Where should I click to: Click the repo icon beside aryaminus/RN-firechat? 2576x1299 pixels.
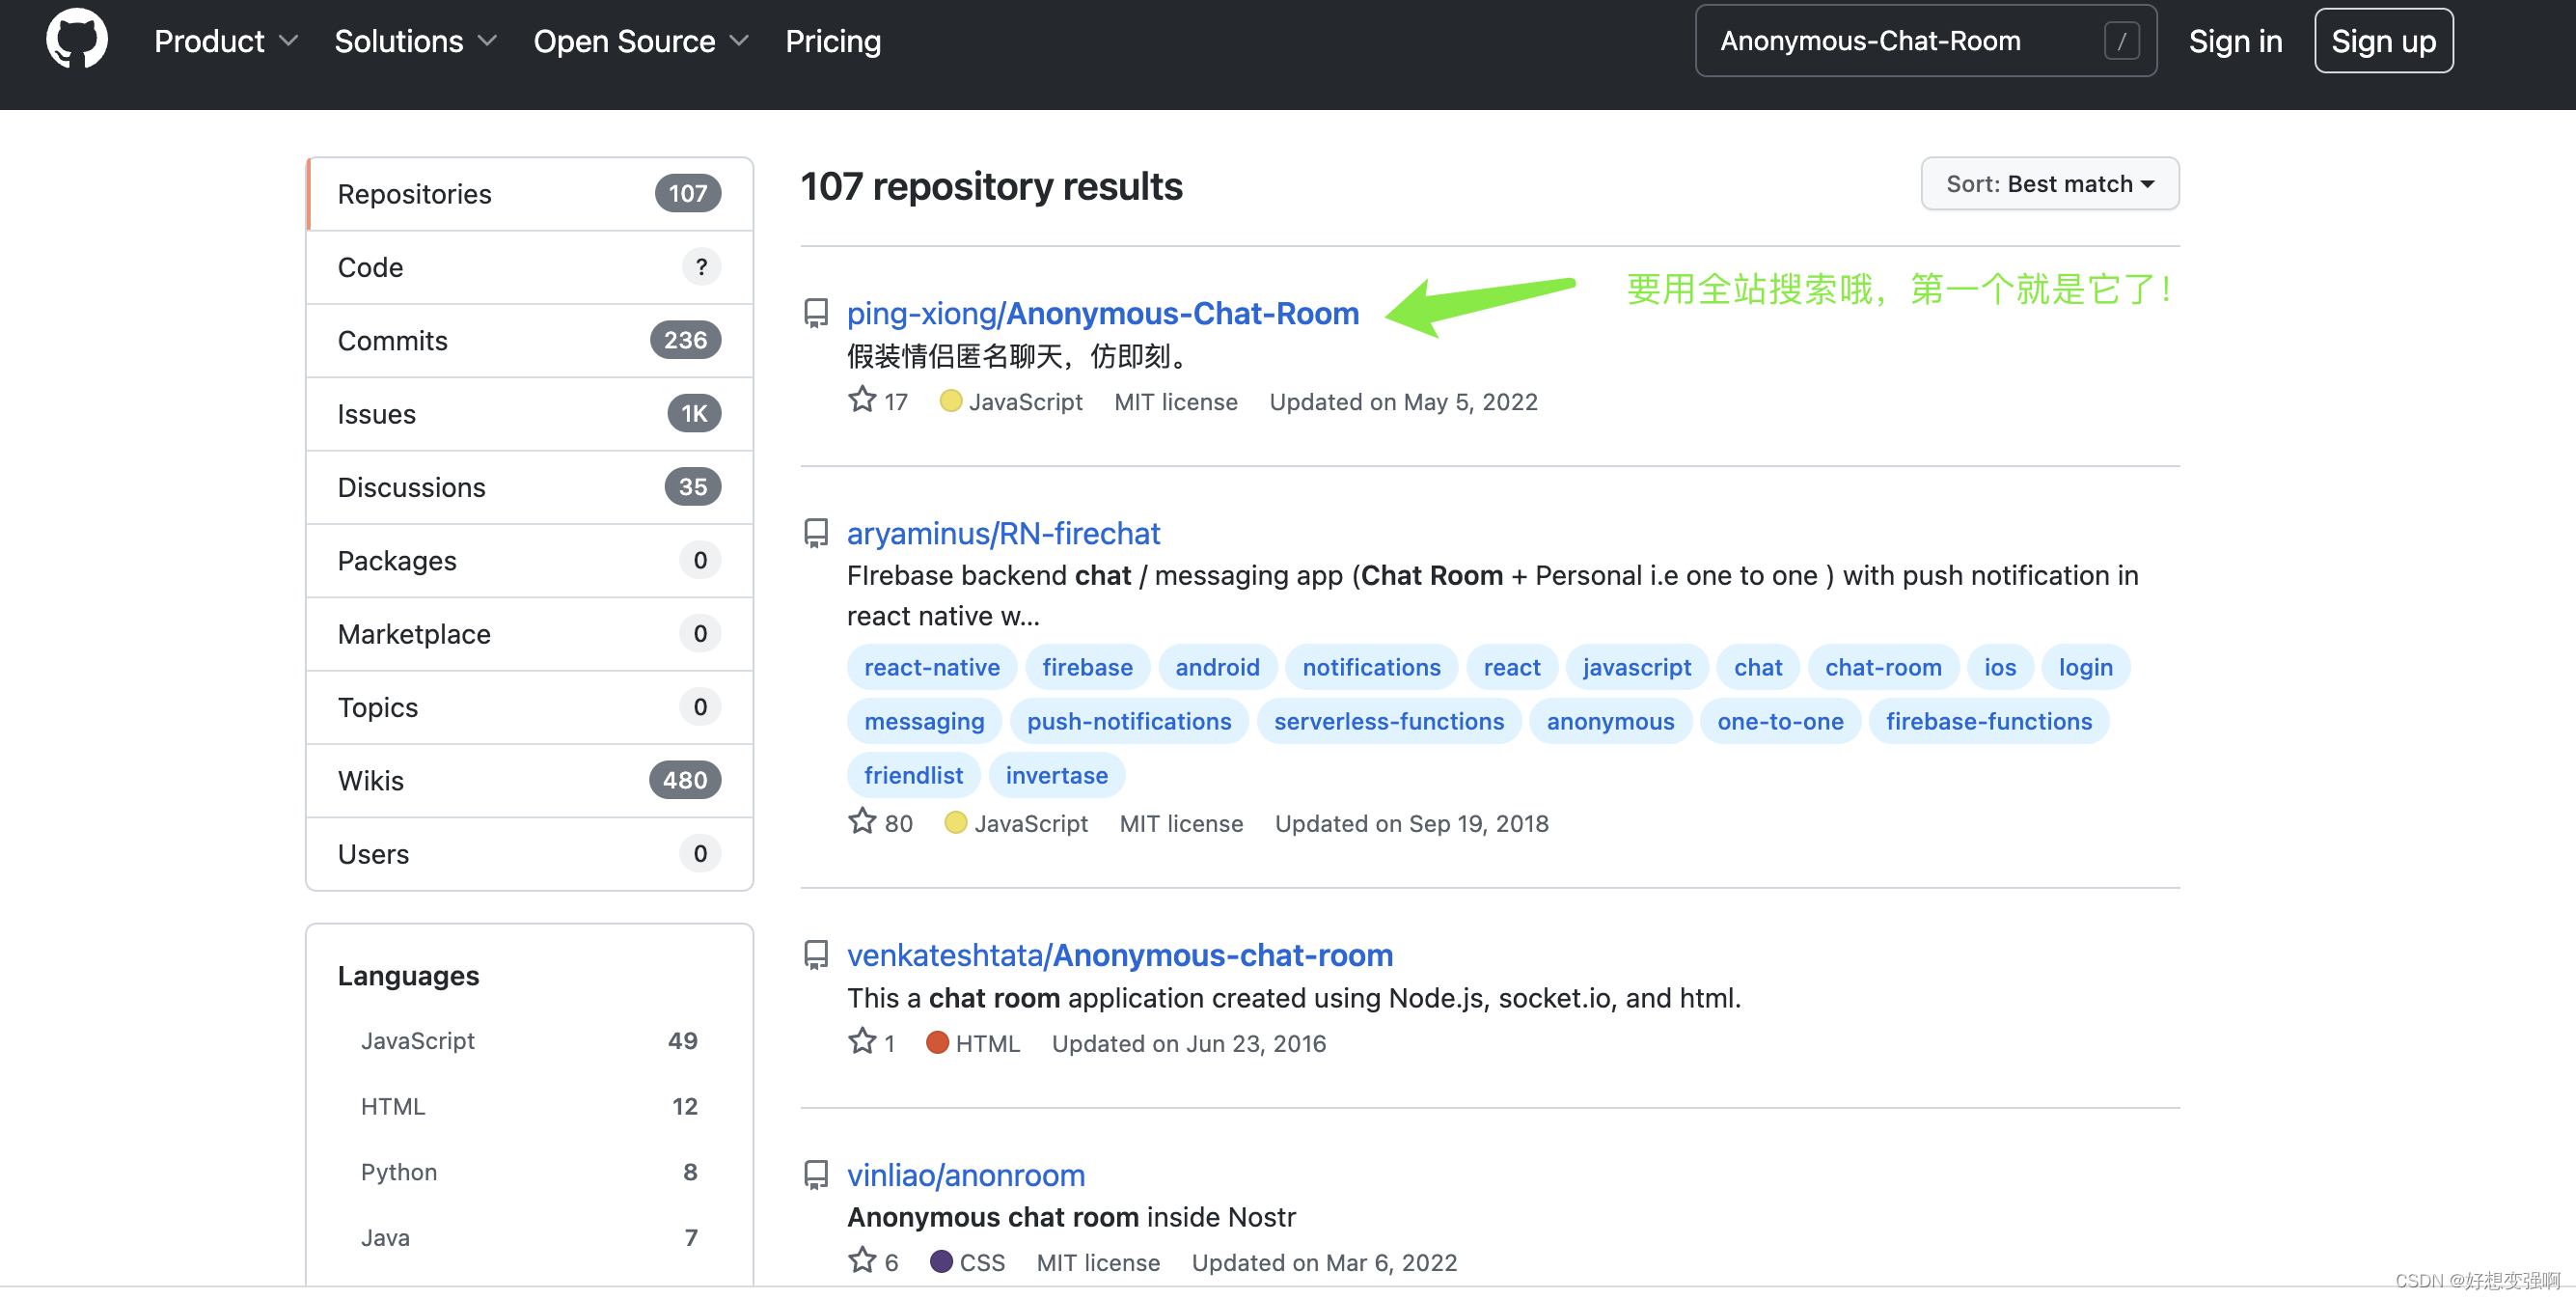(816, 533)
